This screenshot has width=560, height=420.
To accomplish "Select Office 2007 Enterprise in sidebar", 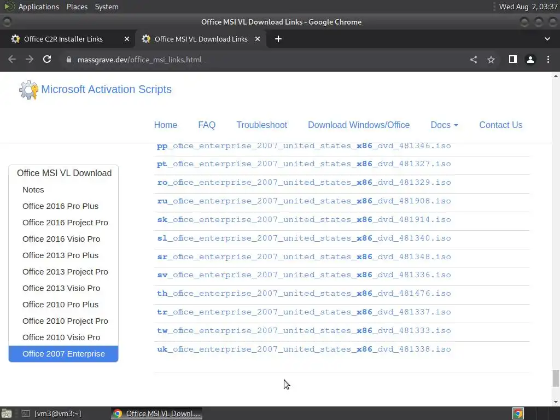I will (x=63, y=354).
